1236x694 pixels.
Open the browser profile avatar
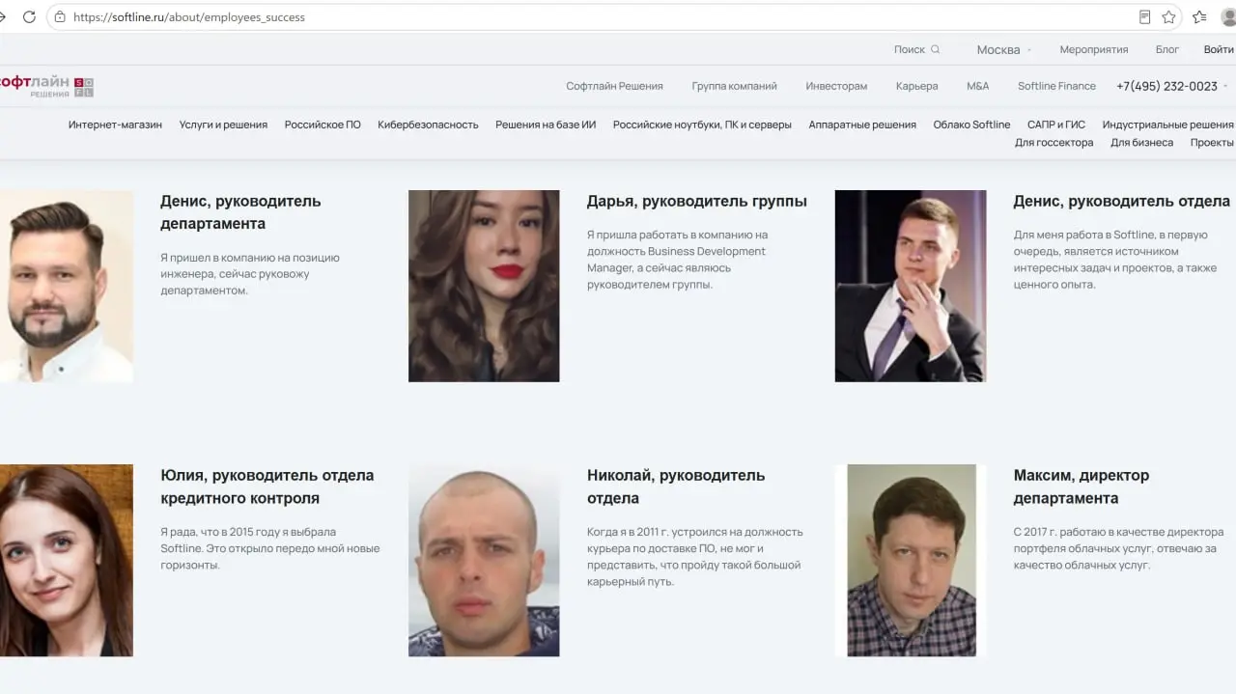(x=1229, y=16)
